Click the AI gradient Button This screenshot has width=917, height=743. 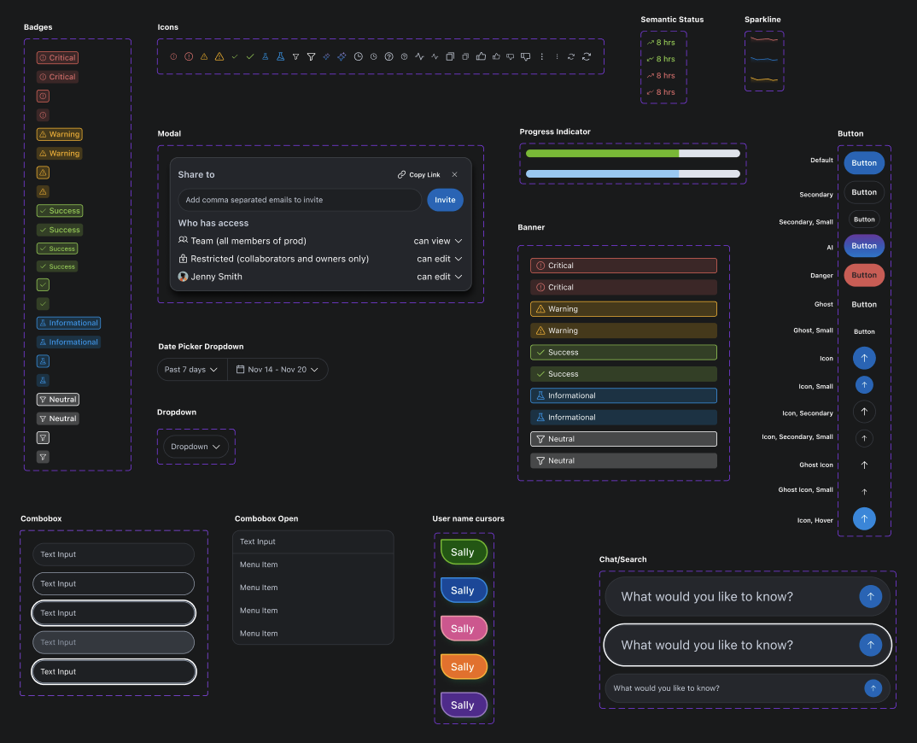tap(864, 246)
